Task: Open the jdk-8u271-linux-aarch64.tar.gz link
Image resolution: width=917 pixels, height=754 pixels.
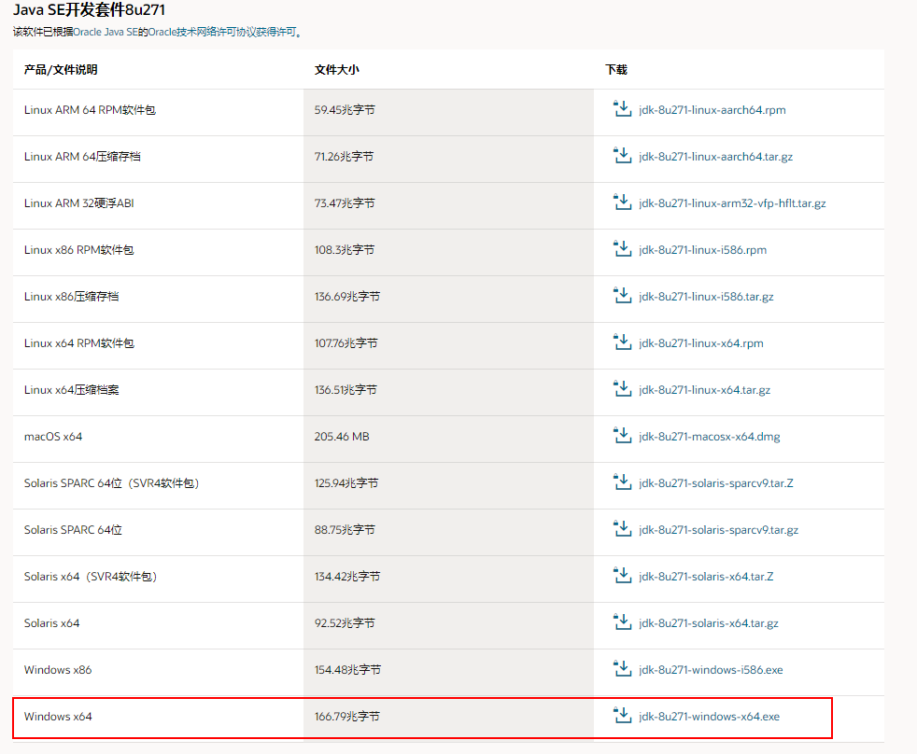Action: click(x=716, y=157)
